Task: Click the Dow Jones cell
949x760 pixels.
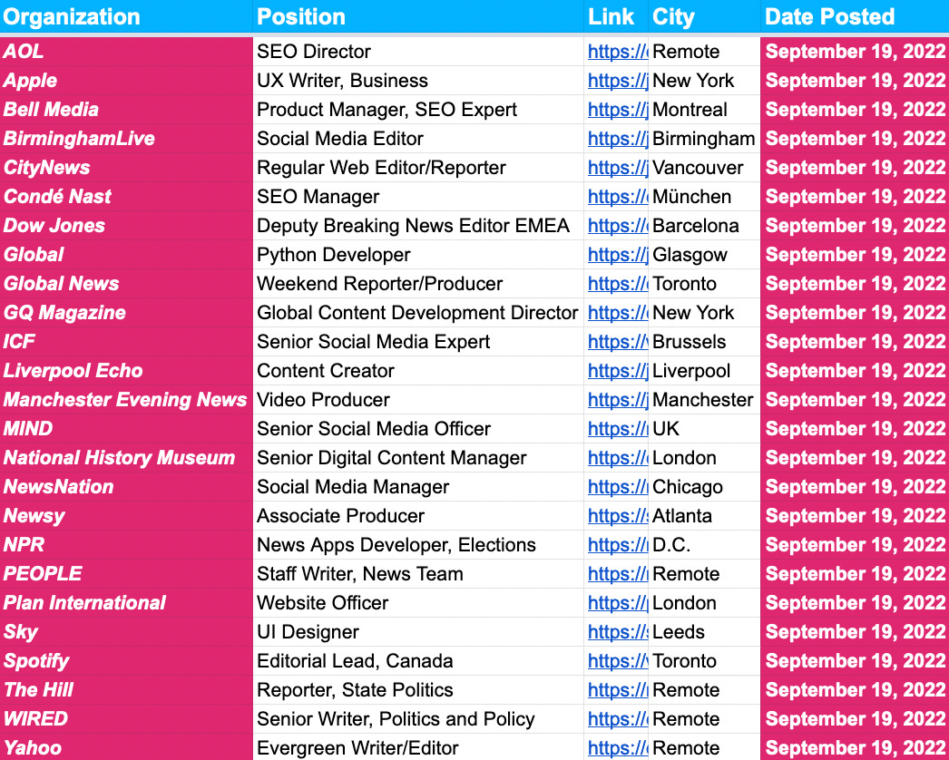Action: pyautogui.click(x=126, y=226)
